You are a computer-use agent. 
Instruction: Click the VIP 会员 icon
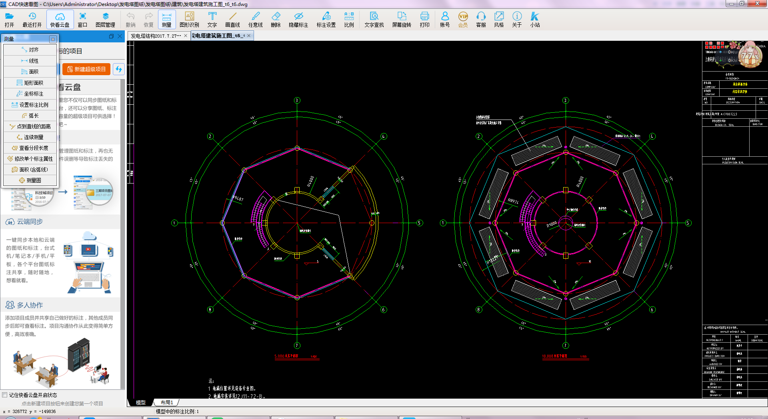click(x=463, y=20)
